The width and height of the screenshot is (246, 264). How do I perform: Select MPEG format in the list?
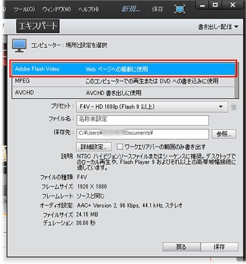(x=124, y=81)
